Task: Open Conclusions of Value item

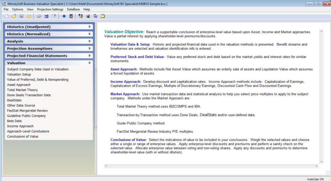Action: [x=22, y=137]
